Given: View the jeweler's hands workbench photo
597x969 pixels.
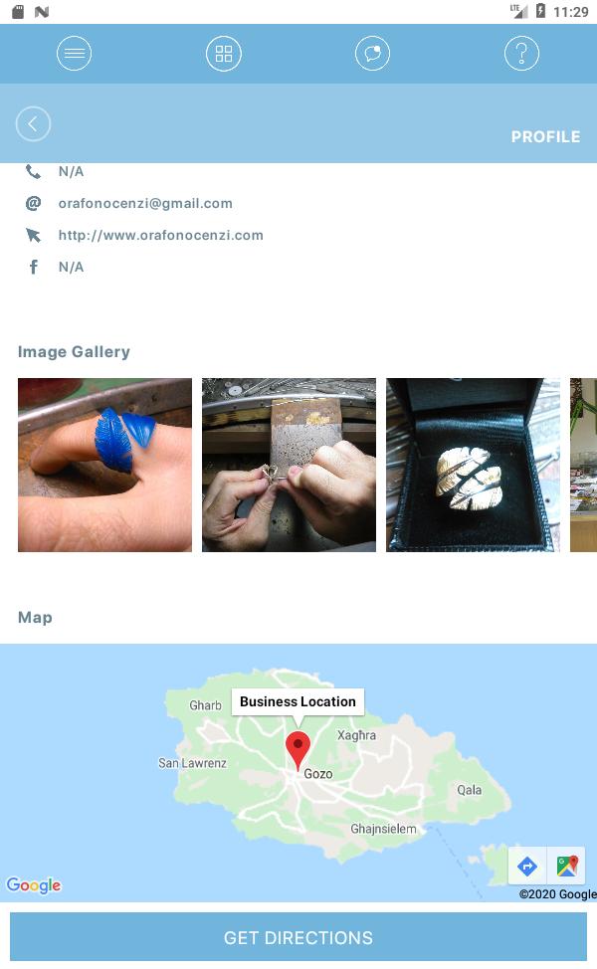Looking at the screenshot, I should 290,466.
